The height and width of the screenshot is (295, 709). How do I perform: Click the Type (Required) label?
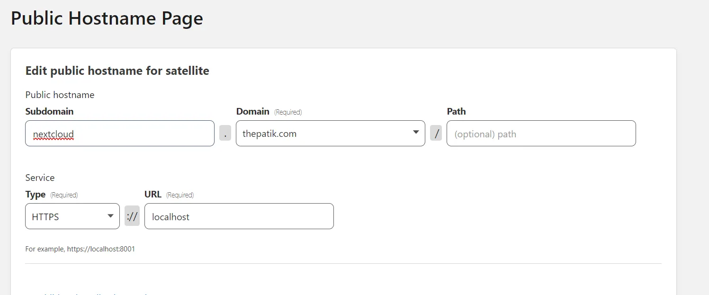[x=52, y=195]
